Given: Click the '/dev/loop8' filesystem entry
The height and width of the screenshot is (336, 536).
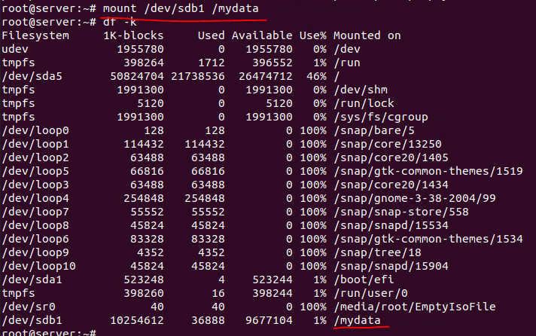Looking at the screenshot, I should click(35, 225).
